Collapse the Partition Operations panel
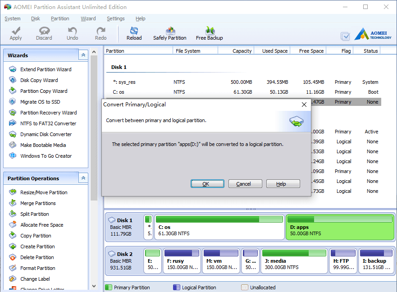Viewport: 397px width, 292px height. click(83, 178)
